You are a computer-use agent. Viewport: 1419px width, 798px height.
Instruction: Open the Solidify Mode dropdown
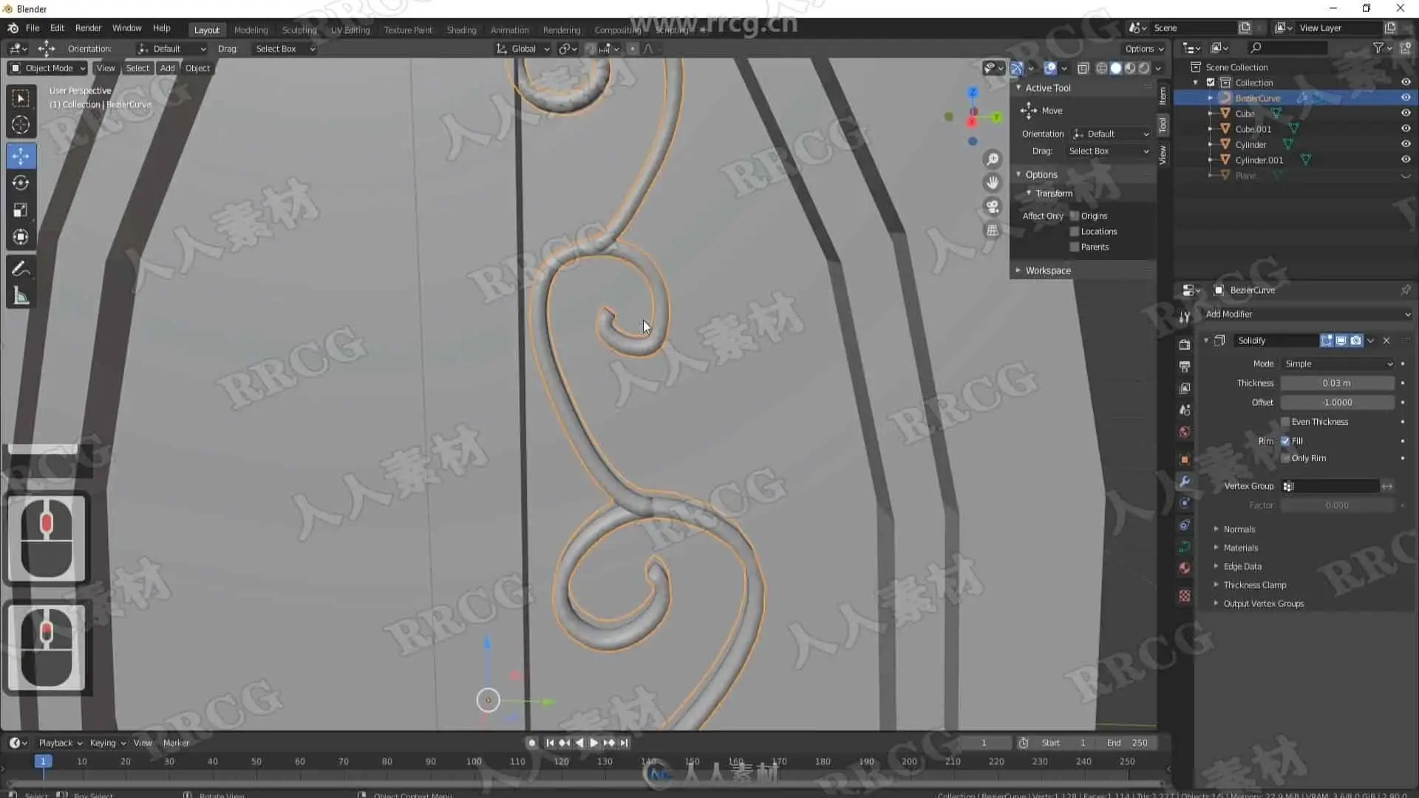point(1338,364)
